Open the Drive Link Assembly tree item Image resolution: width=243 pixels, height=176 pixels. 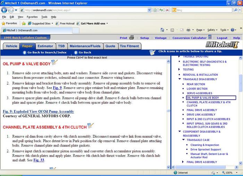pos(201,115)
